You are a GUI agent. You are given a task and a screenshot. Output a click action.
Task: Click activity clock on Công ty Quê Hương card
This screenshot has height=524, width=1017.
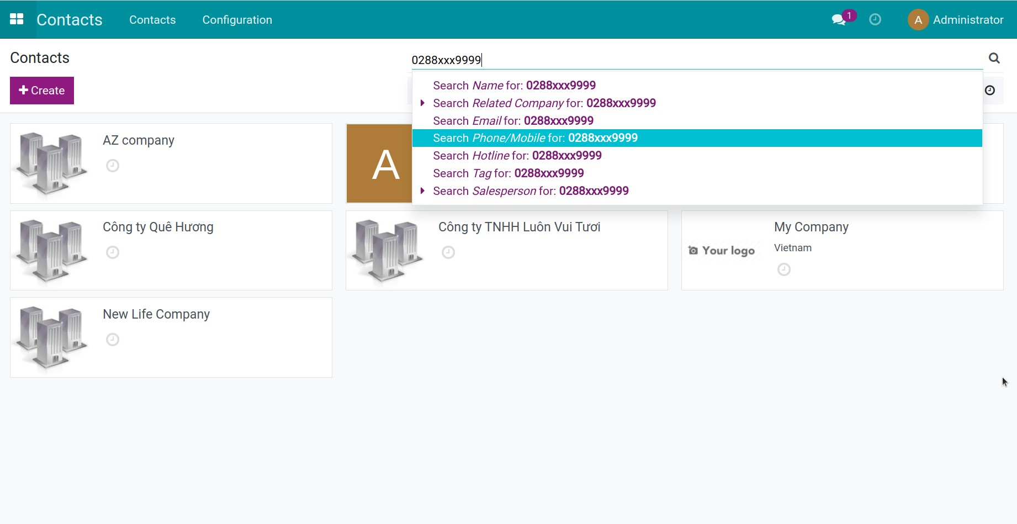(113, 252)
